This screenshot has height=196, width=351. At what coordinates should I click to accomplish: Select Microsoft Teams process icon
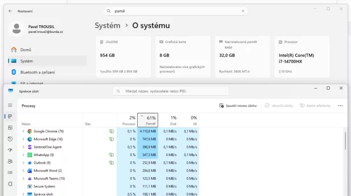(30, 178)
